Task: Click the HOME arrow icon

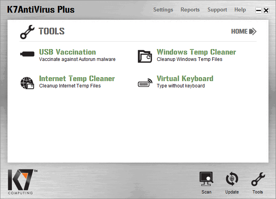Action: point(253,32)
